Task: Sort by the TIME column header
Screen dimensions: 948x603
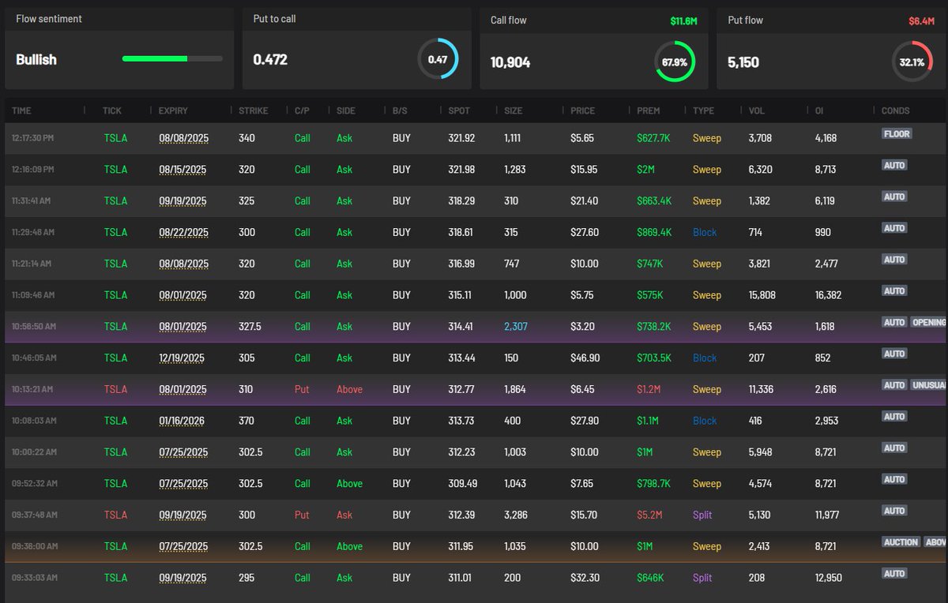Action: point(21,110)
